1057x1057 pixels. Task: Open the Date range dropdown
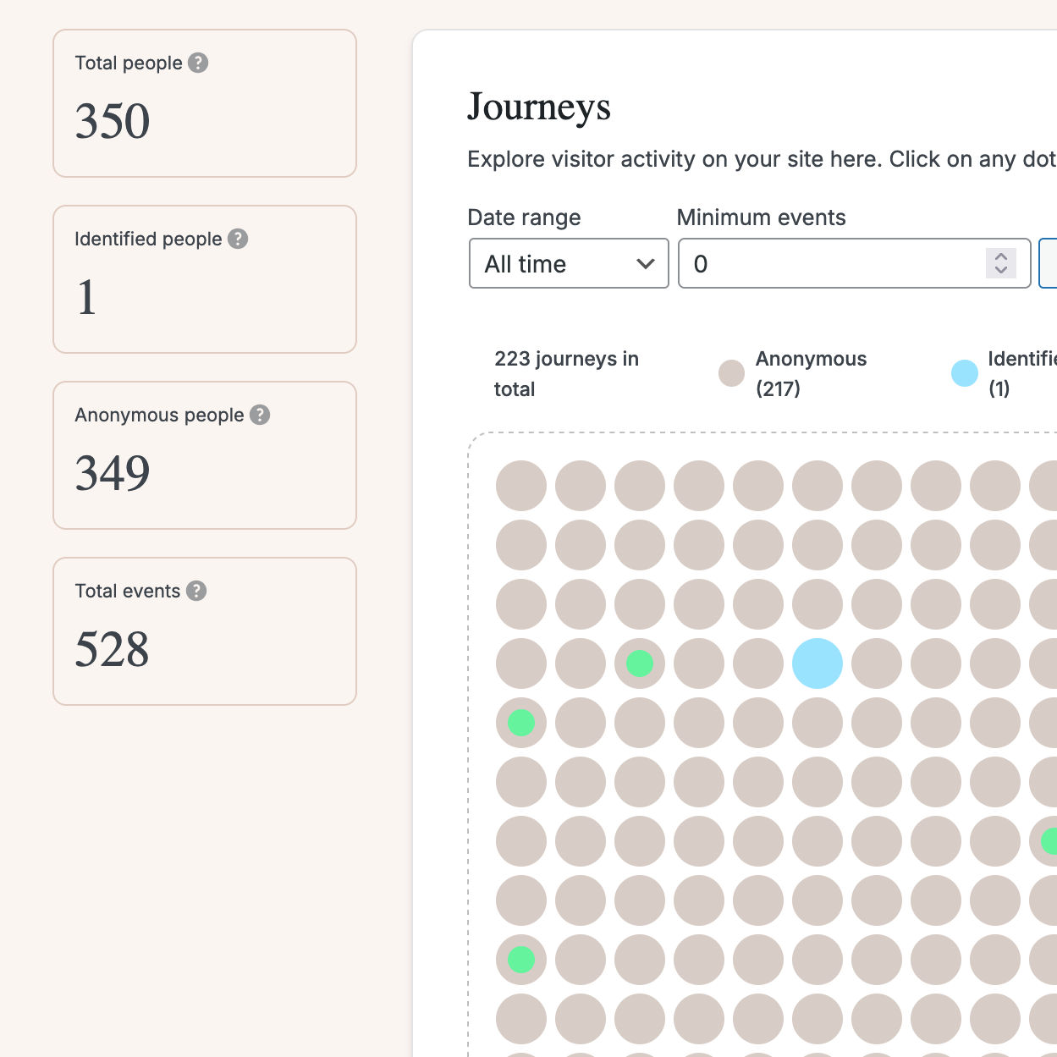(x=568, y=263)
